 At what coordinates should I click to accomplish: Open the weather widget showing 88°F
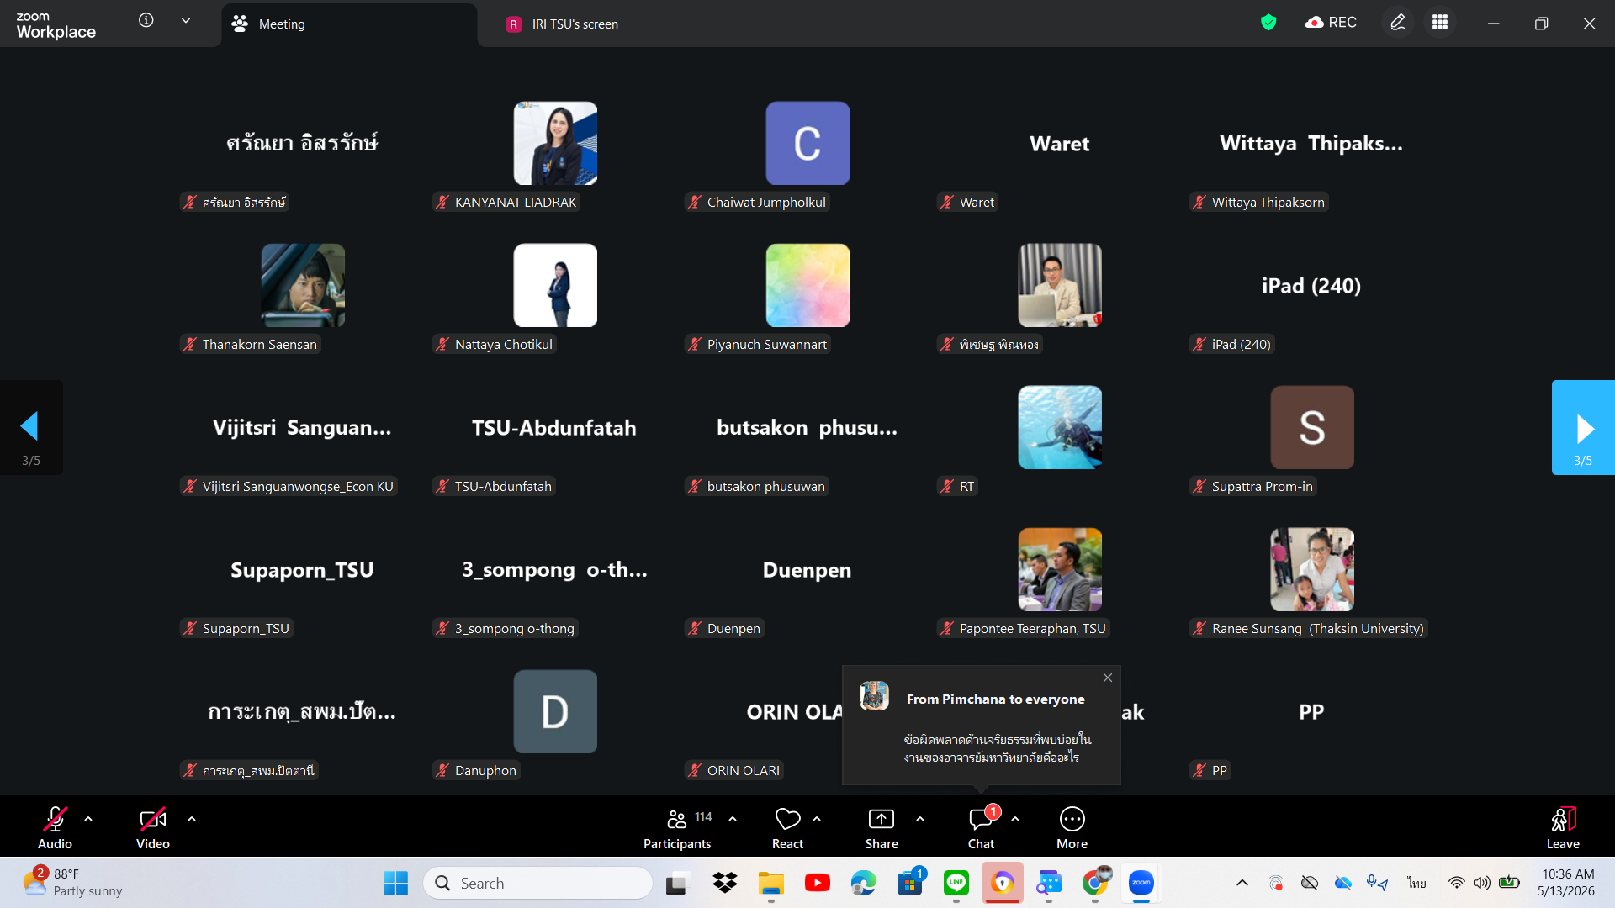coord(73,883)
